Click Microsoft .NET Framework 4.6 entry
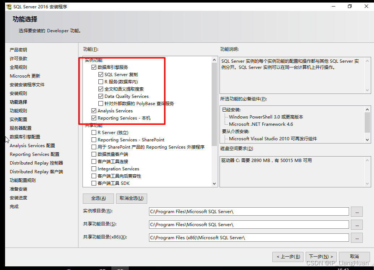Screen dimensions: 374x270 [x=261, y=124]
